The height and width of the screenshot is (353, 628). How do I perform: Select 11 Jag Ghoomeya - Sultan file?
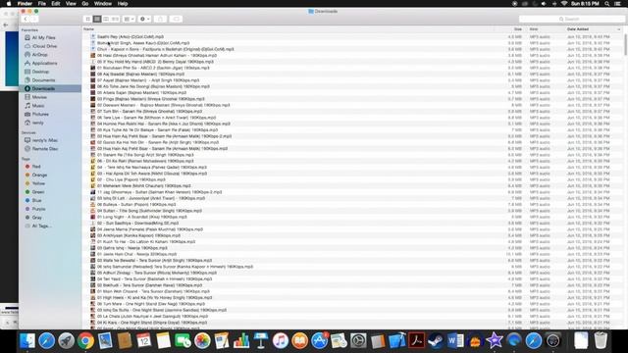pyautogui.click(x=159, y=192)
